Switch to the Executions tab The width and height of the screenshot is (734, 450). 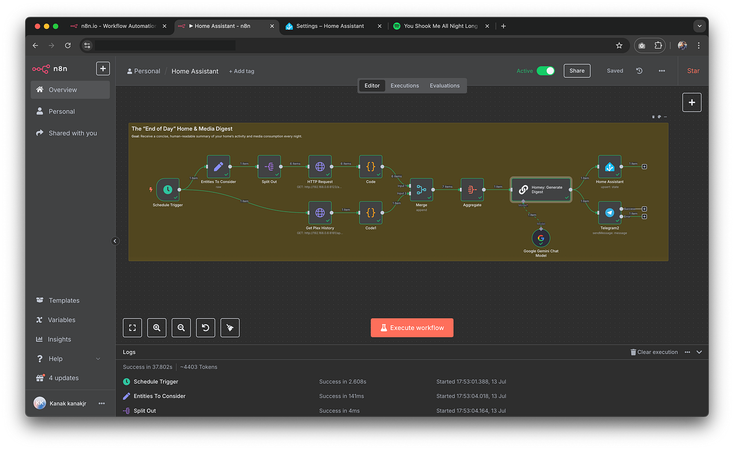[x=404, y=85]
